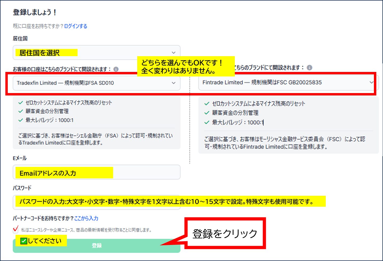
Task: Click the 既に口座をお持ちですか？ text
Action: click(x=38, y=26)
